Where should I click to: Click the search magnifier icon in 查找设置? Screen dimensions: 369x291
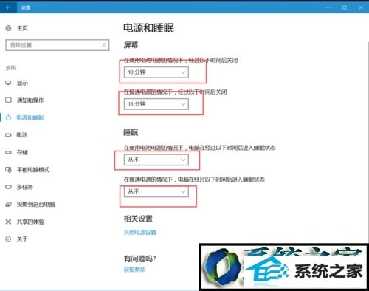[x=104, y=45]
